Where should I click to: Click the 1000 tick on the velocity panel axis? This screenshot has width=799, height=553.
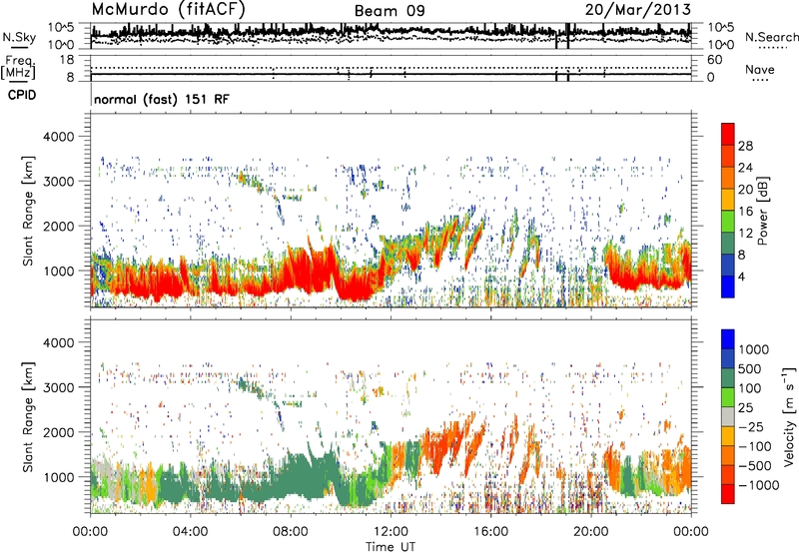pos(58,477)
